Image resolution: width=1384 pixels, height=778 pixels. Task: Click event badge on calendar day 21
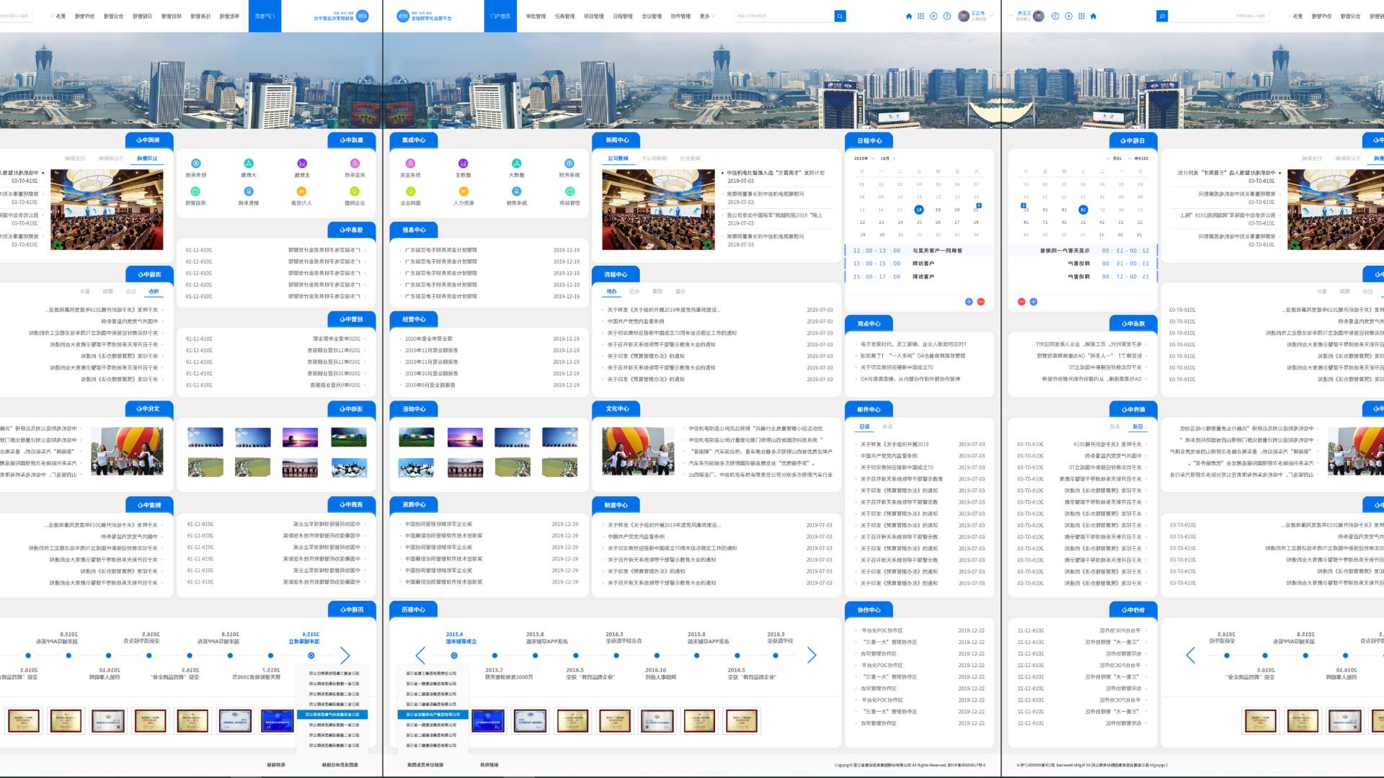tap(978, 206)
